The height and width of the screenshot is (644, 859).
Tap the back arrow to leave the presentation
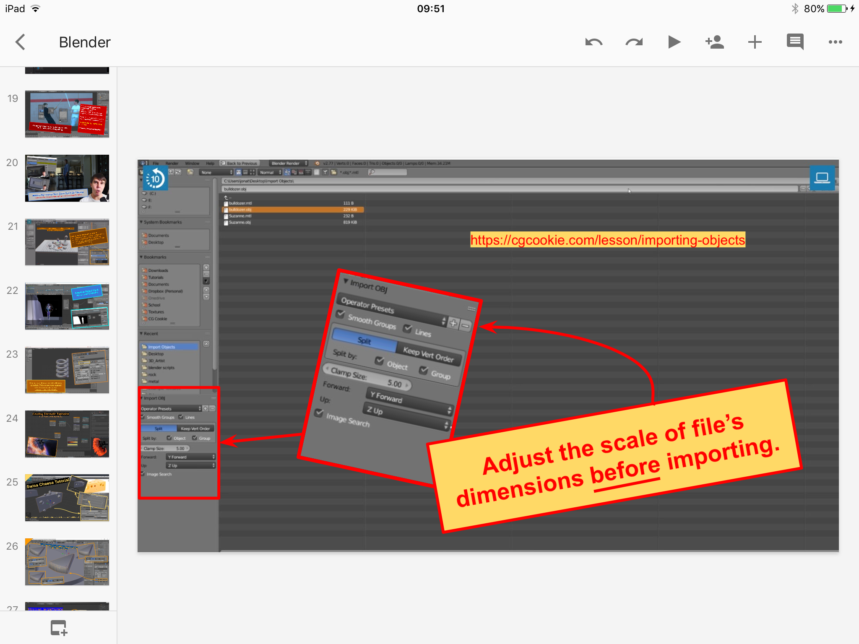pyautogui.click(x=21, y=42)
